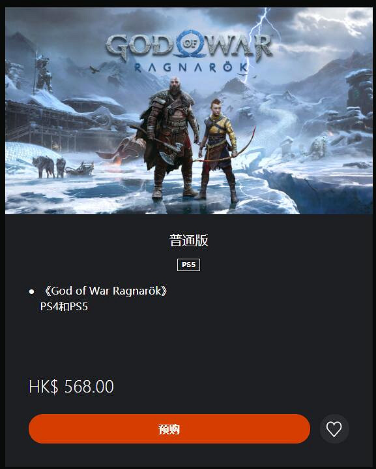Click the orange 预购 pre-order button

[x=169, y=429]
